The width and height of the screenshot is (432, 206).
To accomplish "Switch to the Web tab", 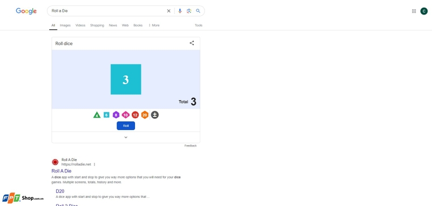I will (125, 25).
